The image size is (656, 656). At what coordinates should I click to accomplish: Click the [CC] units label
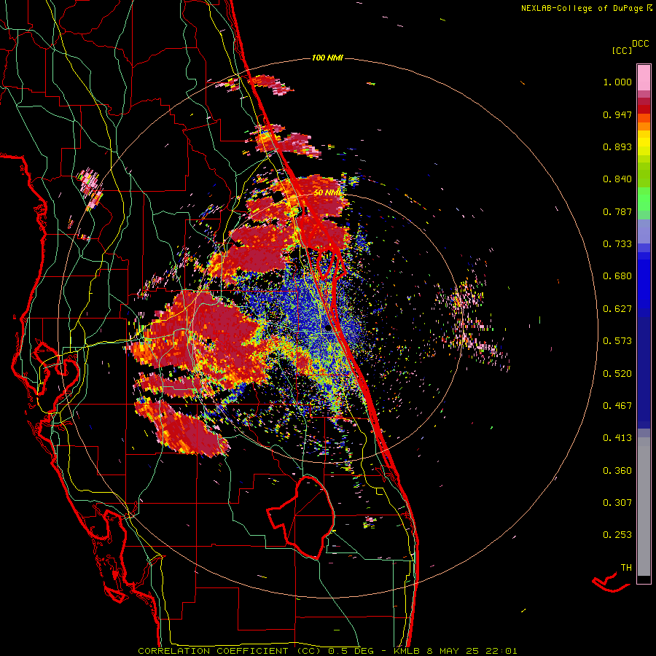(622, 50)
